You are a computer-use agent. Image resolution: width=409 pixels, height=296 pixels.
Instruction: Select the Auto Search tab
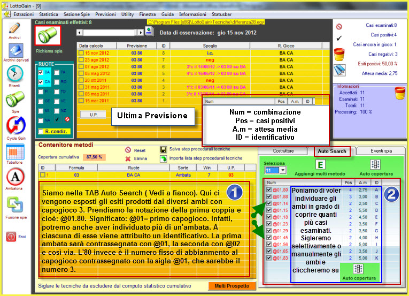click(x=332, y=151)
